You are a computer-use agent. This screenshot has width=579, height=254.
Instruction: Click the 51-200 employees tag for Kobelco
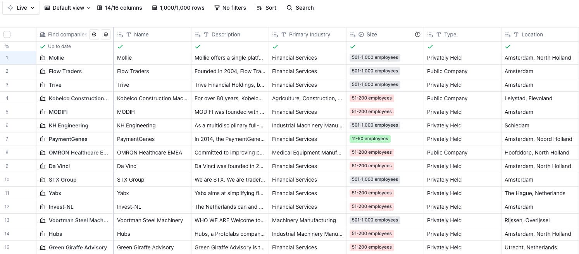[x=372, y=98]
